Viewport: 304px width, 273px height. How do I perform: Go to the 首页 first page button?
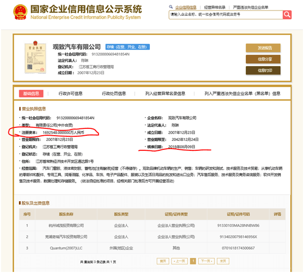(x=163, y=261)
